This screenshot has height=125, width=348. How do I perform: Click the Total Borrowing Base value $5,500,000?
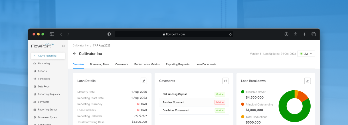139,122
